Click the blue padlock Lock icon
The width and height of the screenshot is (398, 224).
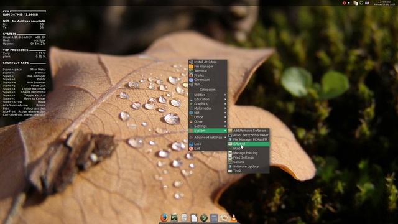[191, 144]
